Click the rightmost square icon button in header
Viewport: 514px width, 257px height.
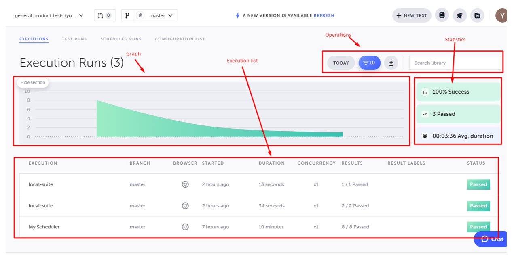pos(478,15)
